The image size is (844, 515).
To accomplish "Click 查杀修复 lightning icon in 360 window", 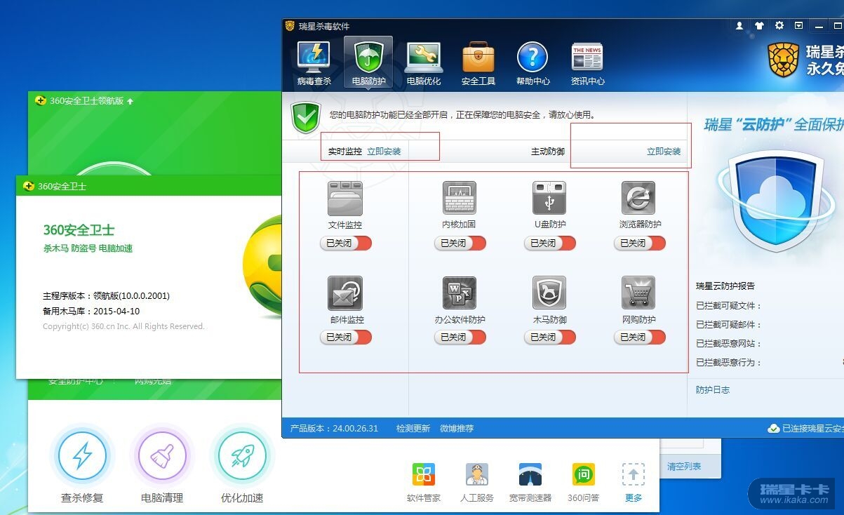I will [x=82, y=457].
